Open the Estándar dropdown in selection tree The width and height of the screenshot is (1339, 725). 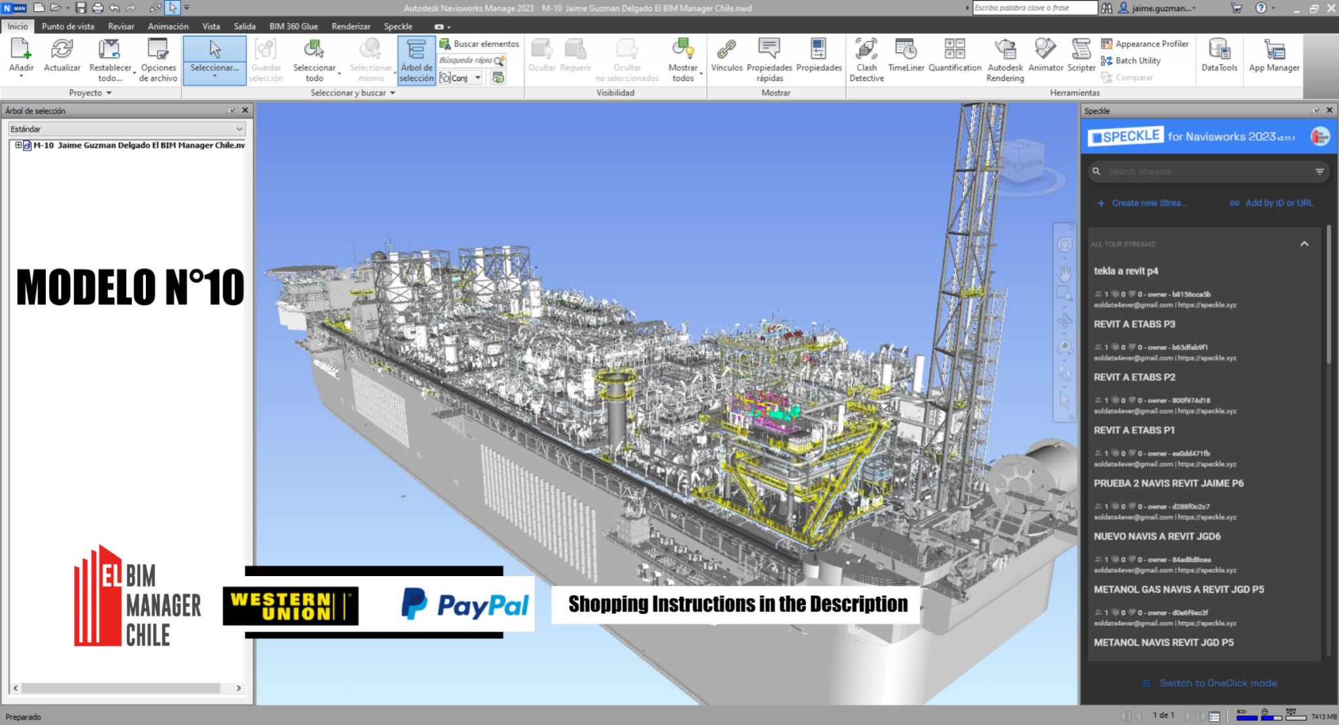click(x=127, y=129)
